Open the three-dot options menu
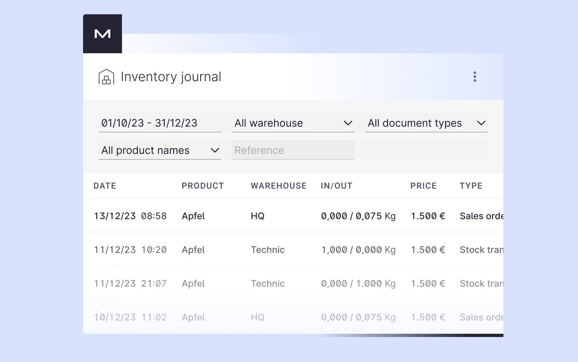The image size is (578, 362). pyautogui.click(x=475, y=77)
